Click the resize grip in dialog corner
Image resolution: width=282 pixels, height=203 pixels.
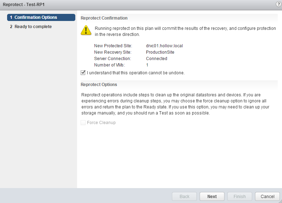tap(280, 201)
